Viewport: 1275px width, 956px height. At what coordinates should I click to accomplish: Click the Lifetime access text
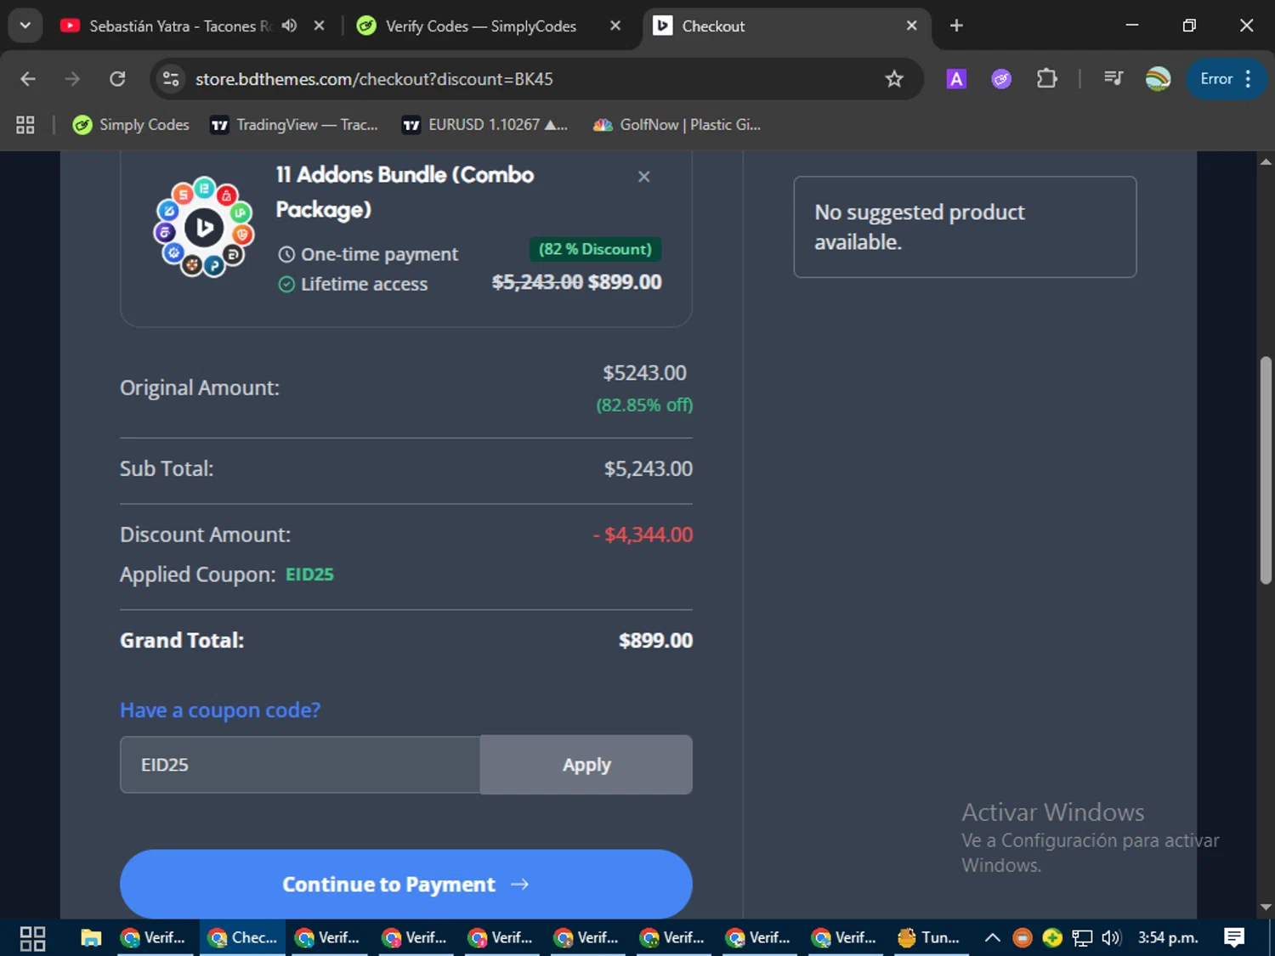(364, 285)
